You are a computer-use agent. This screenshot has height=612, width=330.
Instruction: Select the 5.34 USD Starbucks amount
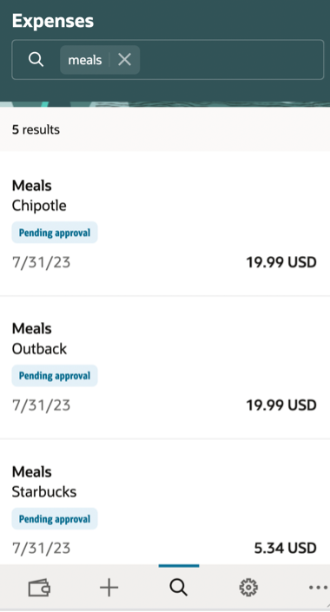pyautogui.click(x=286, y=549)
